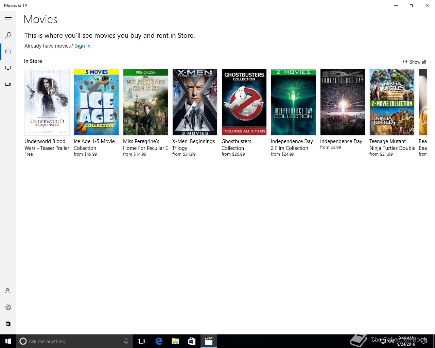
Task: Click the taskbar volume speaker icon
Action: pyautogui.click(x=391, y=341)
